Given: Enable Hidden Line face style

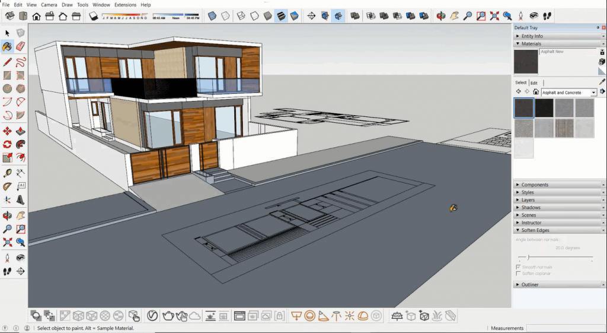Looking at the screenshot, I should 254,16.
